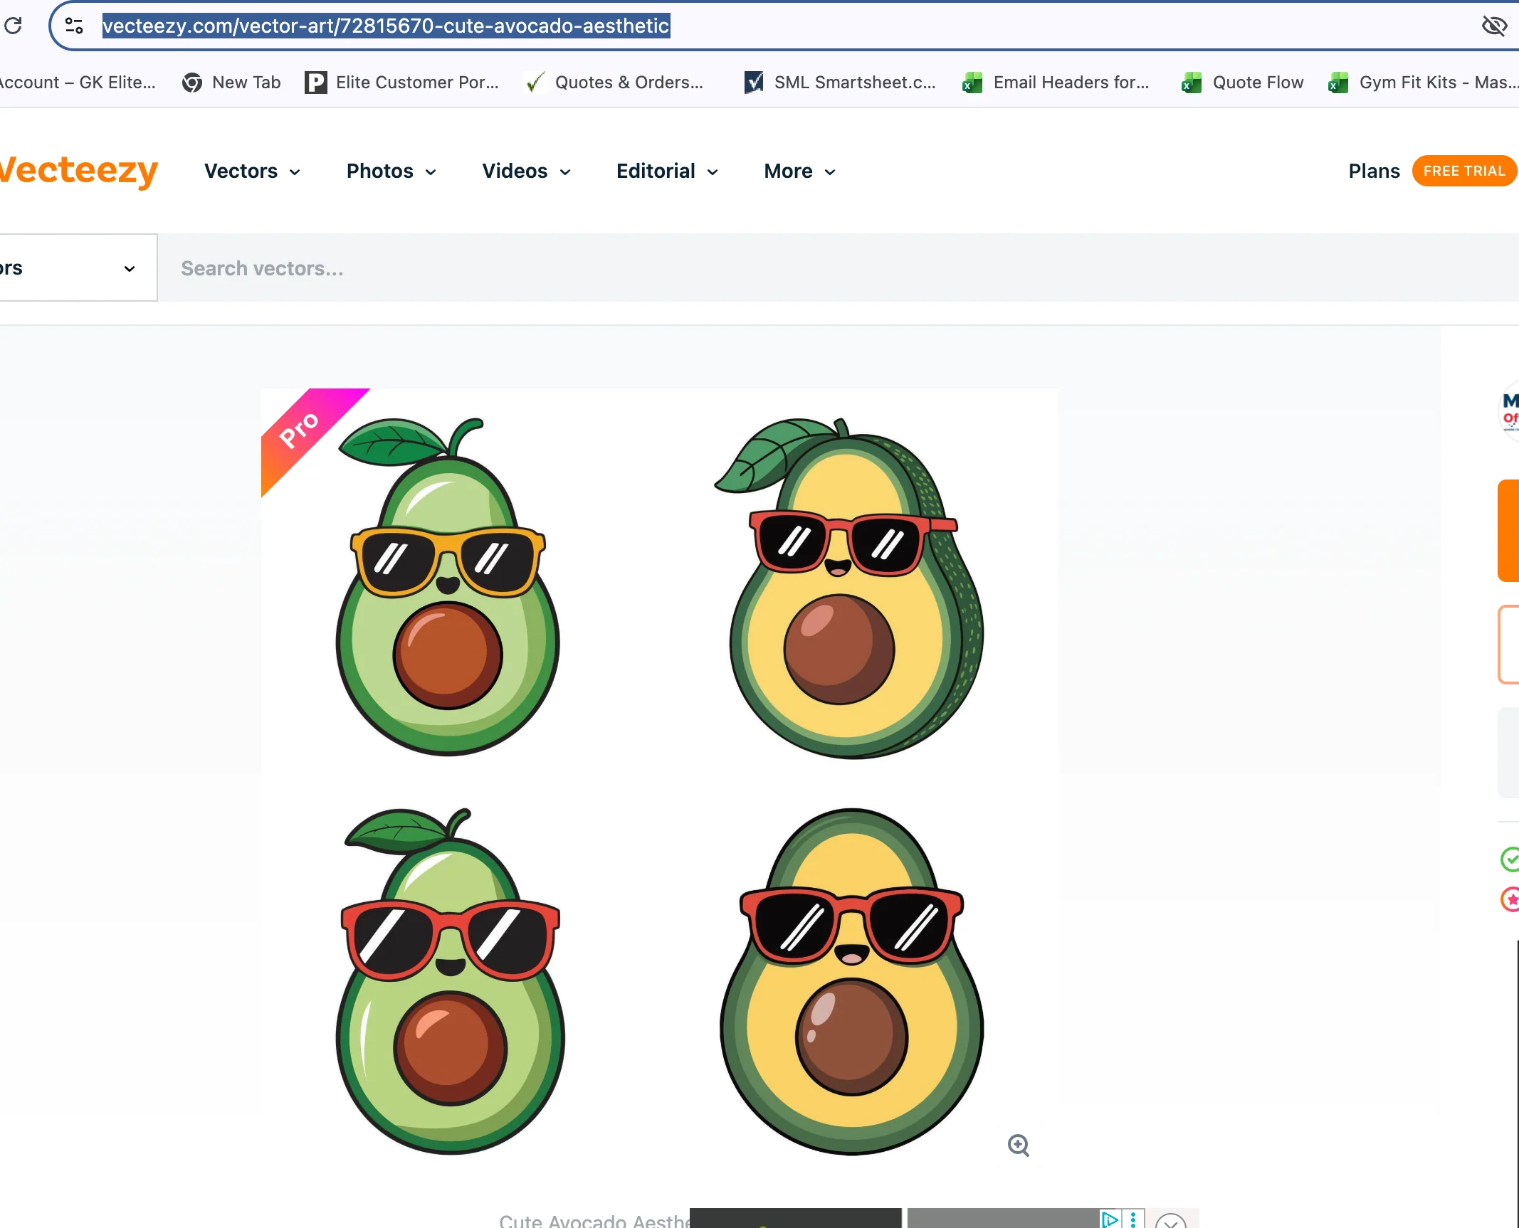Open the Elite Customer Portal bookmark
This screenshot has height=1228, width=1519.
[x=402, y=83]
